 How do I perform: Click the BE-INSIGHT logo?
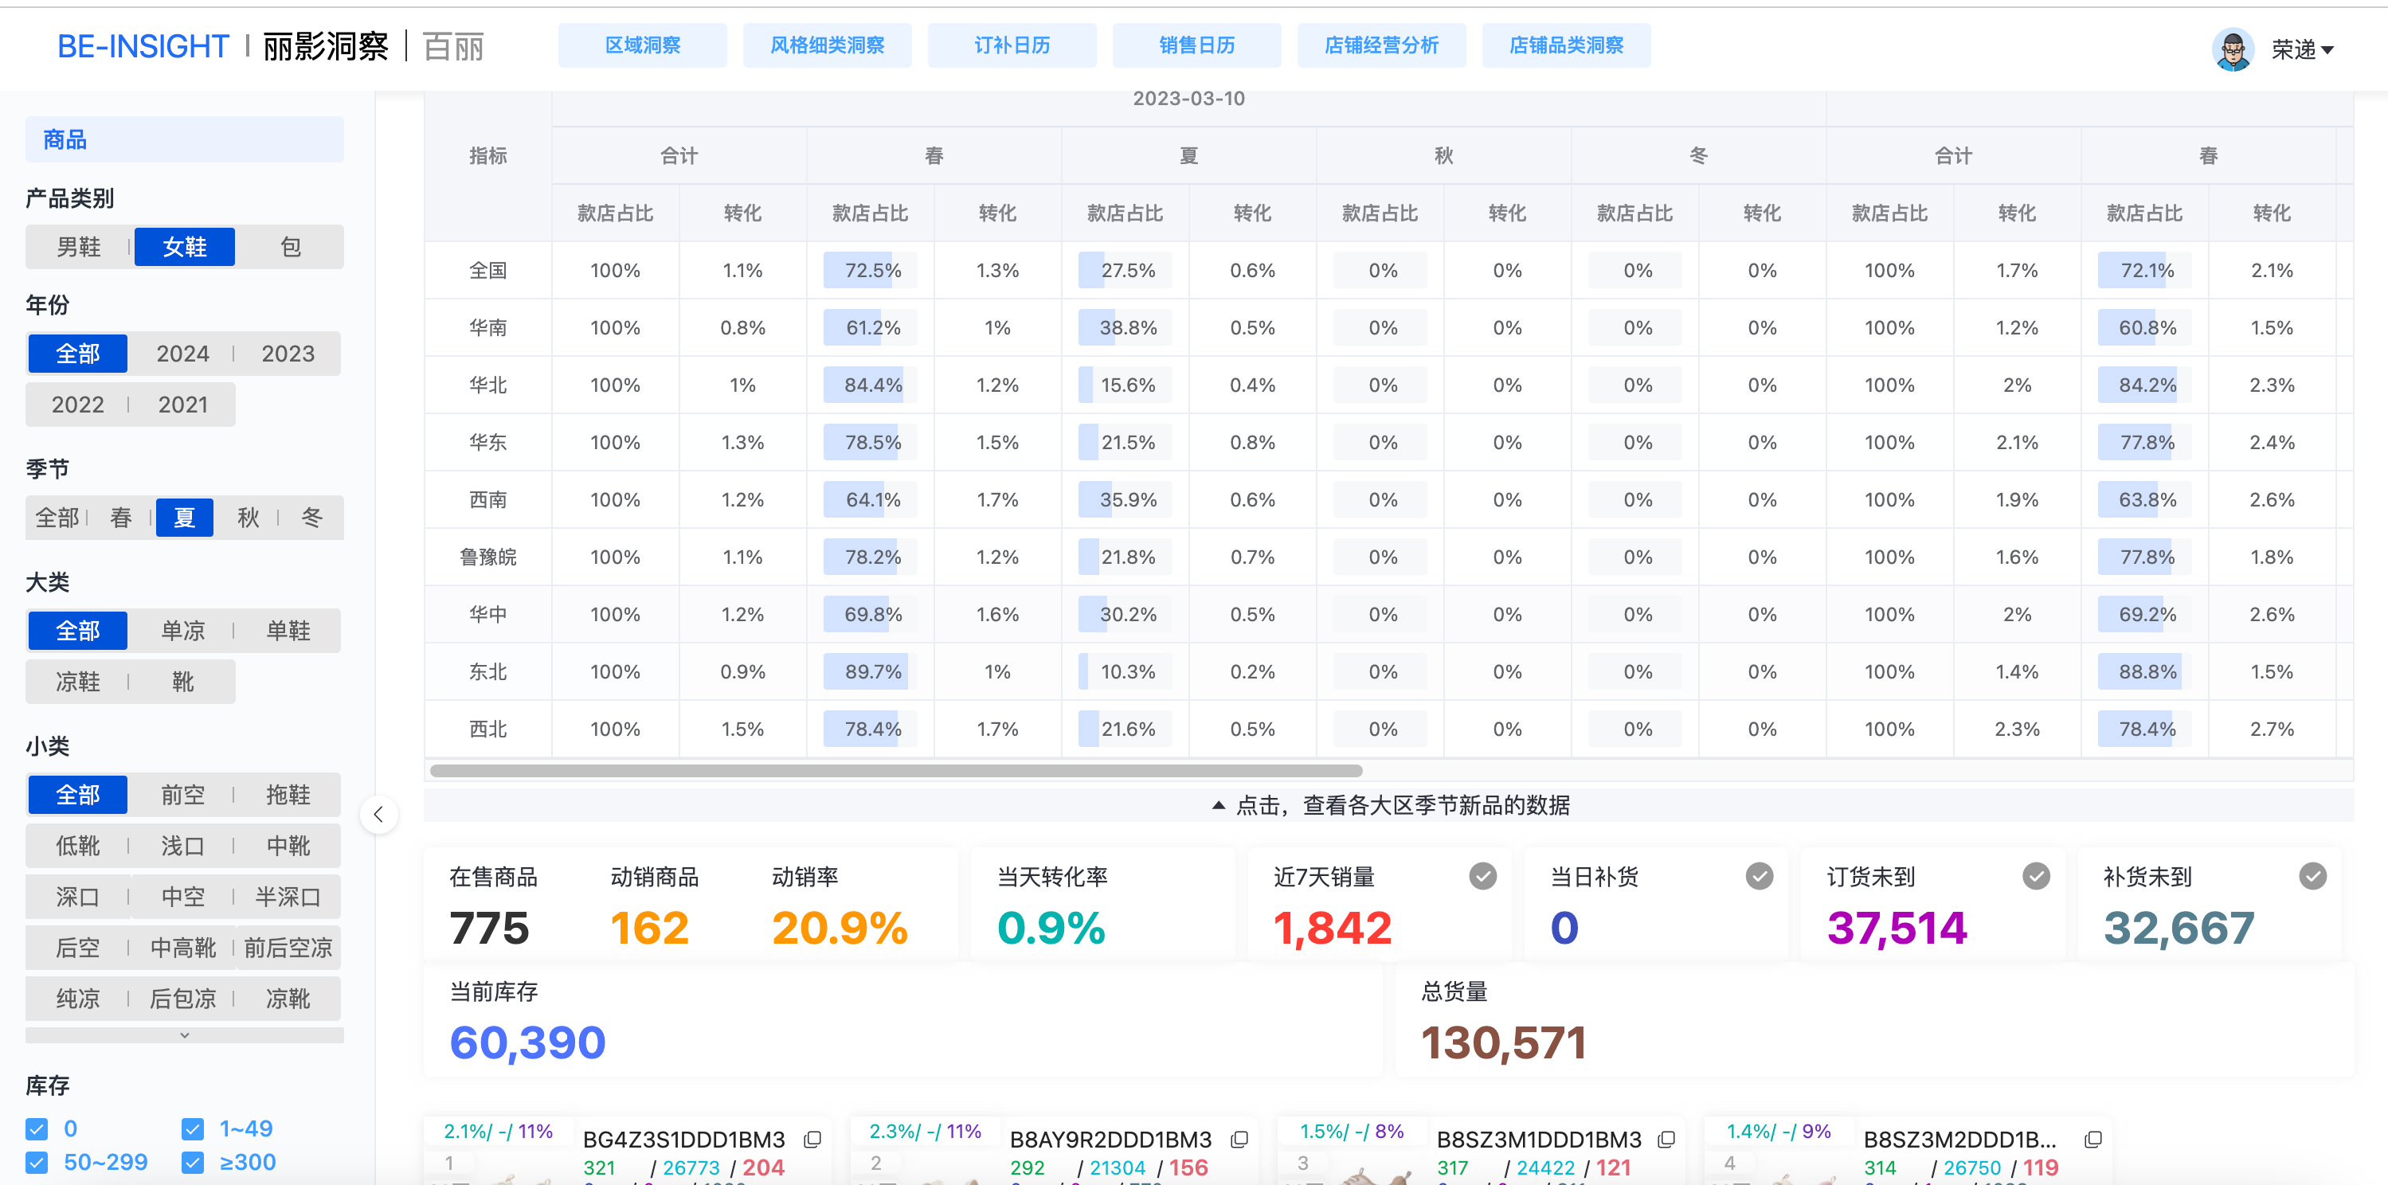tap(143, 46)
